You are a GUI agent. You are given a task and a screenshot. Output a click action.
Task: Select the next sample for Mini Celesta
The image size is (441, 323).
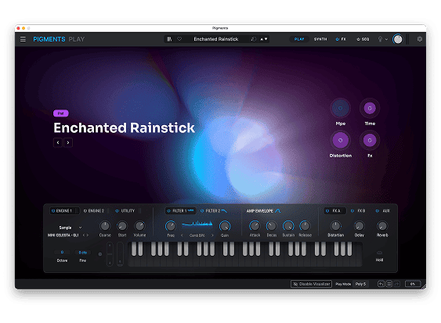pyautogui.click(x=88, y=235)
